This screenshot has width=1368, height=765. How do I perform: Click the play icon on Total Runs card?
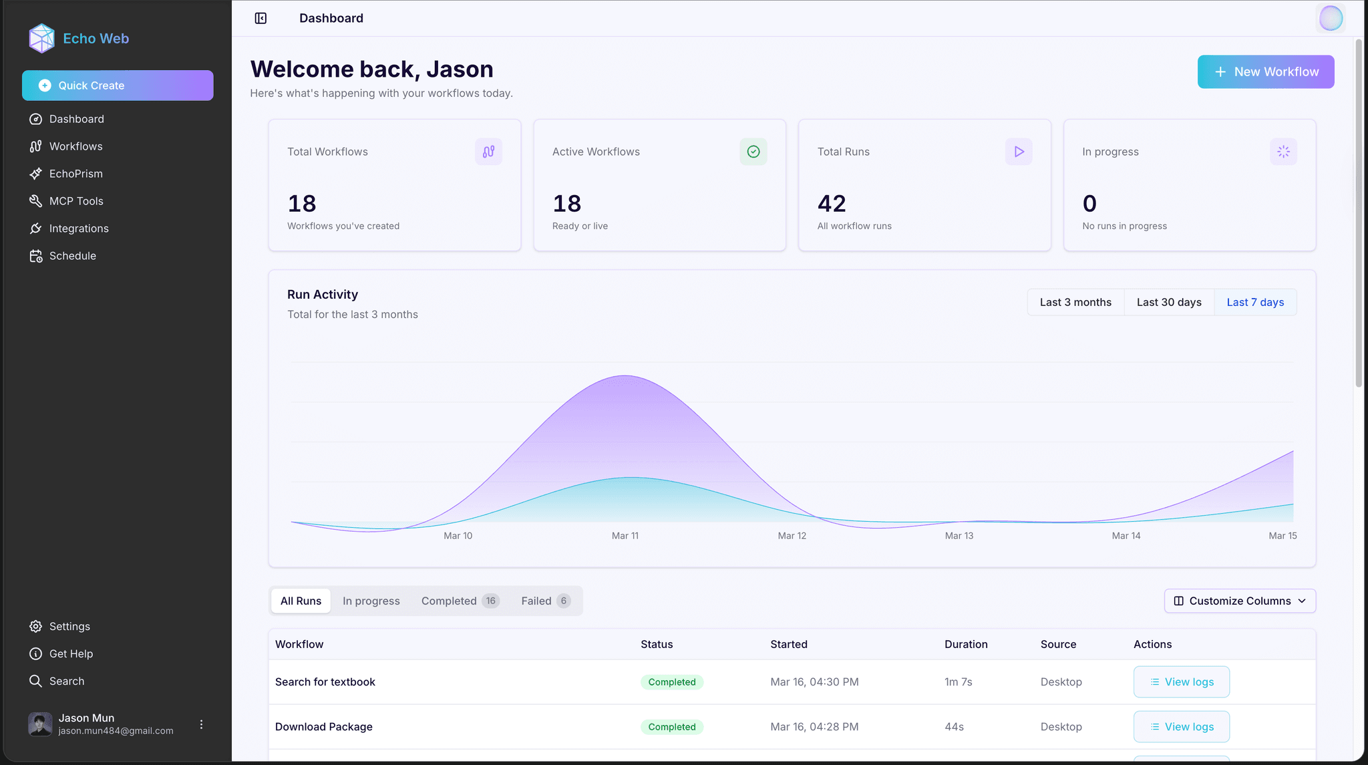tap(1018, 152)
